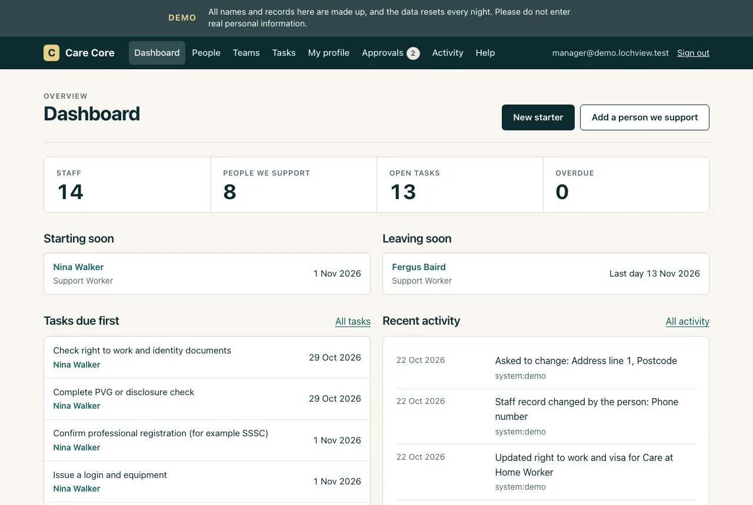
Task: Click Add a person we support
Action: [x=645, y=117]
